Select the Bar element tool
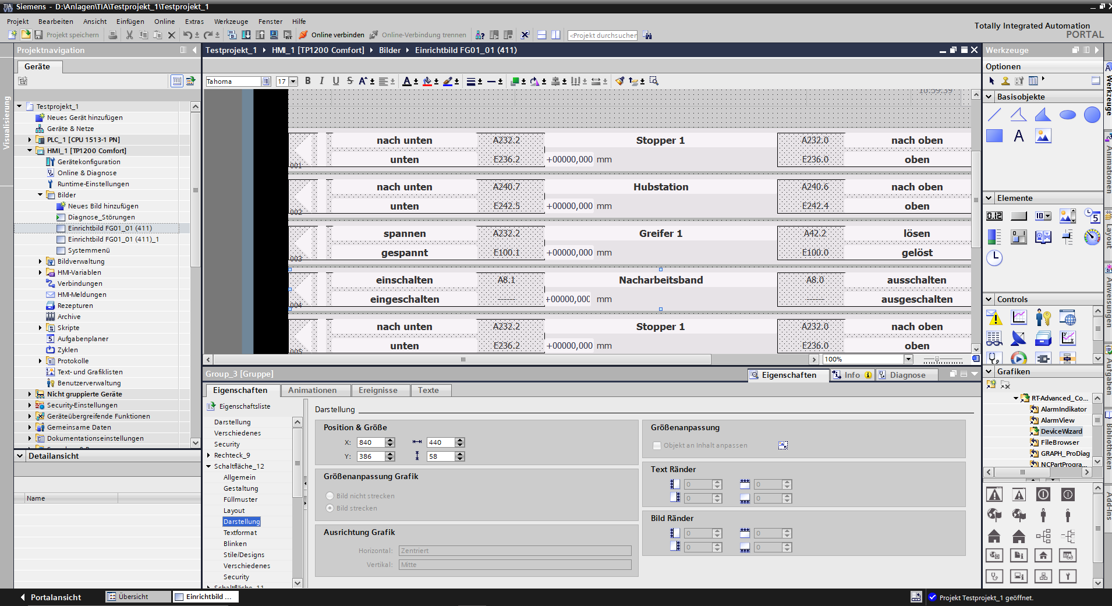The width and height of the screenshot is (1112, 606). [994, 237]
